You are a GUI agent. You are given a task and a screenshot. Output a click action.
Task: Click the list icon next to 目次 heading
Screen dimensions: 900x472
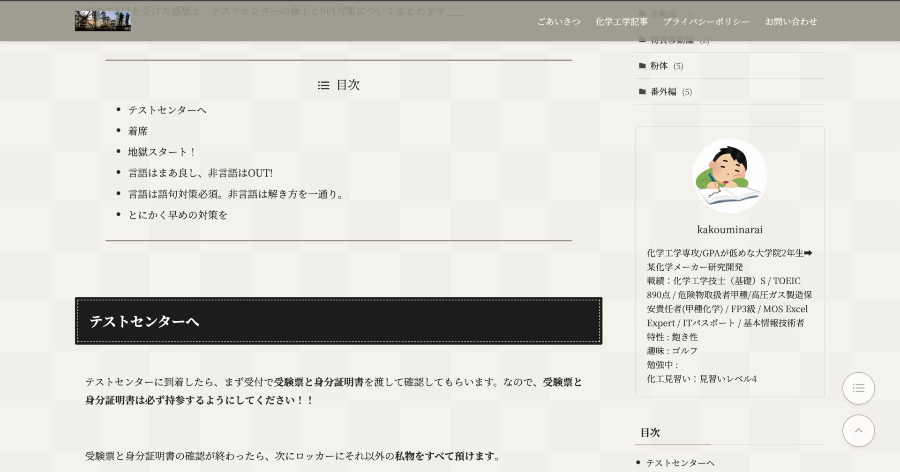point(323,85)
